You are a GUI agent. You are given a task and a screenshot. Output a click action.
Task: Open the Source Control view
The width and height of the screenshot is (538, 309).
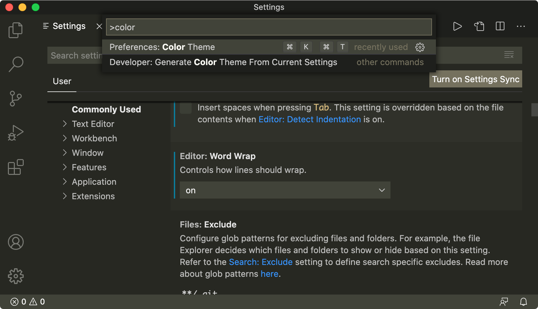(15, 98)
